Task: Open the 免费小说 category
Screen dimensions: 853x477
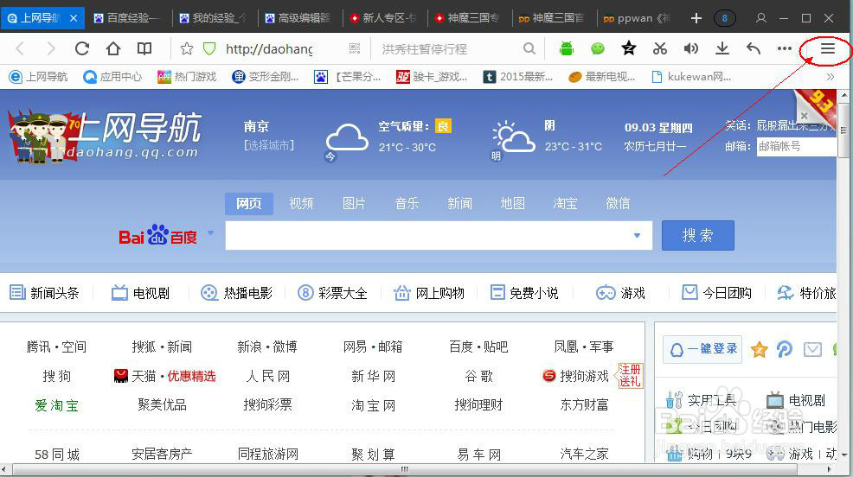Action: point(524,293)
